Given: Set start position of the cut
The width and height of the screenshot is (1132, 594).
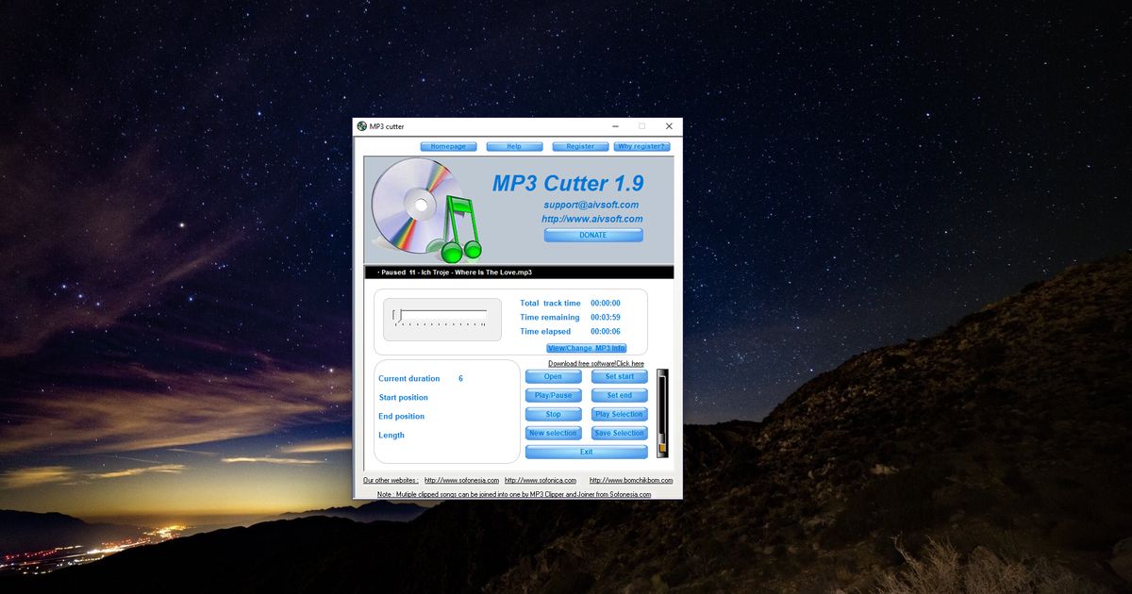Looking at the screenshot, I should 619,377.
